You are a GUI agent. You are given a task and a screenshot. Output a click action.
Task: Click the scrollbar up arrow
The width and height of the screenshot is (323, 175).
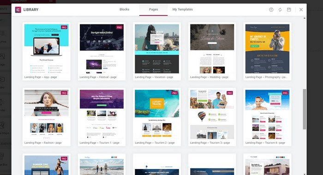pyautogui.click(x=305, y=18)
